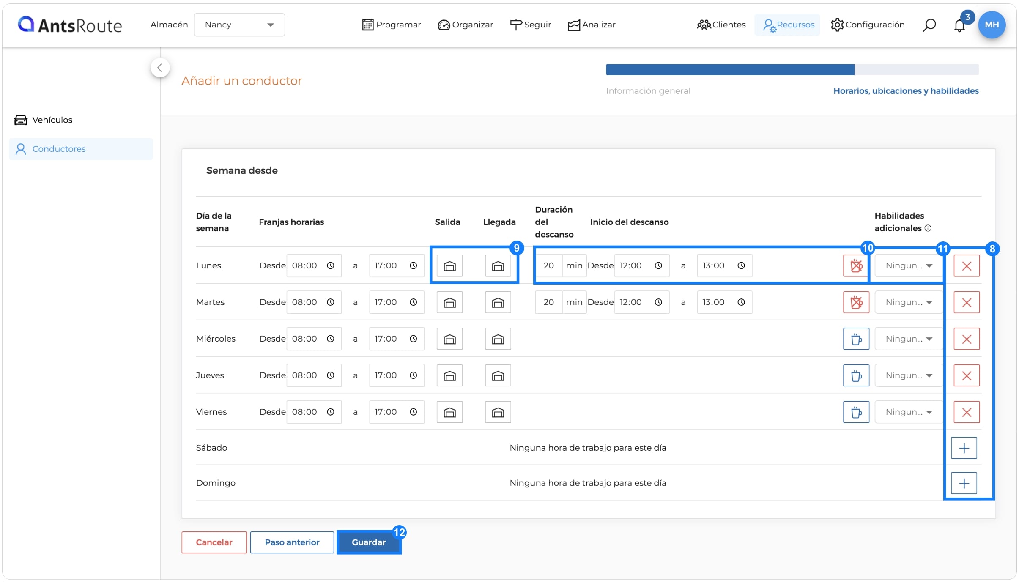Delete the Lunes working hours row
Viewport: 1019px width, 583px height.
pos(967,266)
